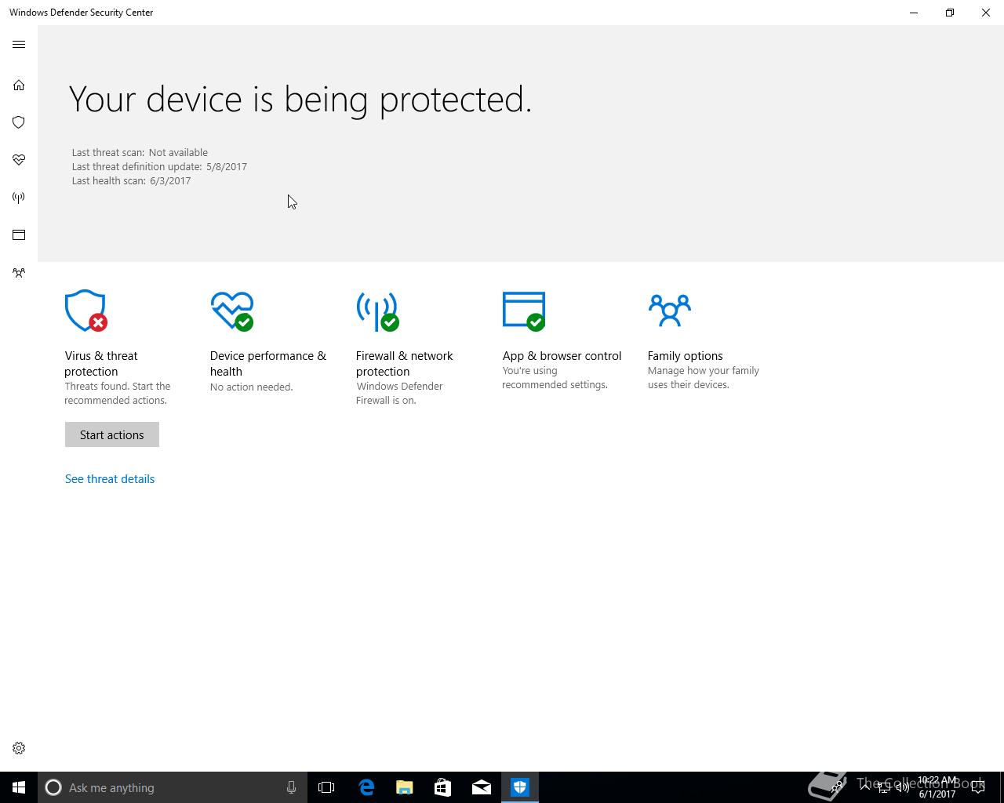The width and height of the screenshot is (1004, 803).
Task: Open Device performance & health sidebar heart icon
Action: point(19,160)
